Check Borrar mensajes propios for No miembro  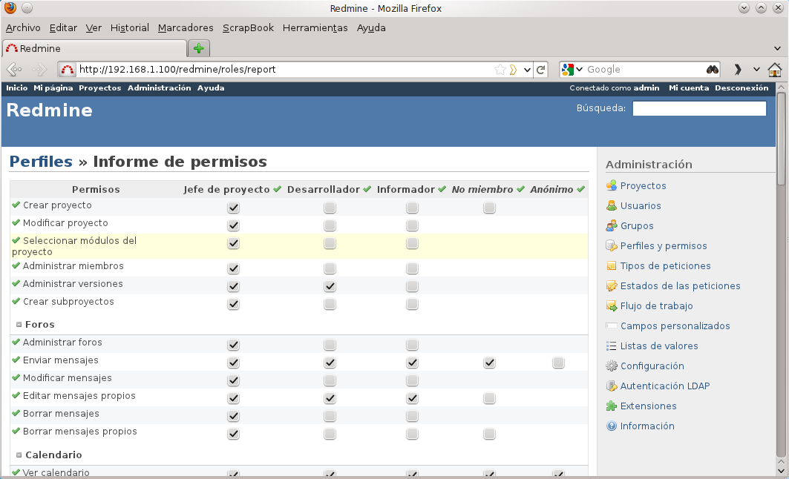tap(489, 434)
